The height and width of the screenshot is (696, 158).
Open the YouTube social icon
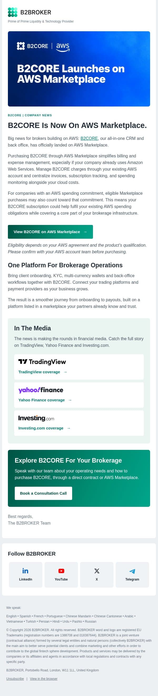click(x=61, y=575)
